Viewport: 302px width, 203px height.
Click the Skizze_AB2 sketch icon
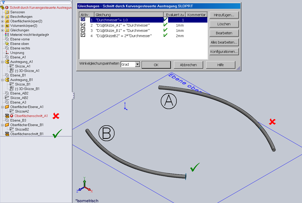coord(7,98)
